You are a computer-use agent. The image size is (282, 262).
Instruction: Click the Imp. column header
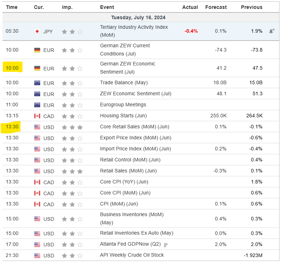click(67, 7)
